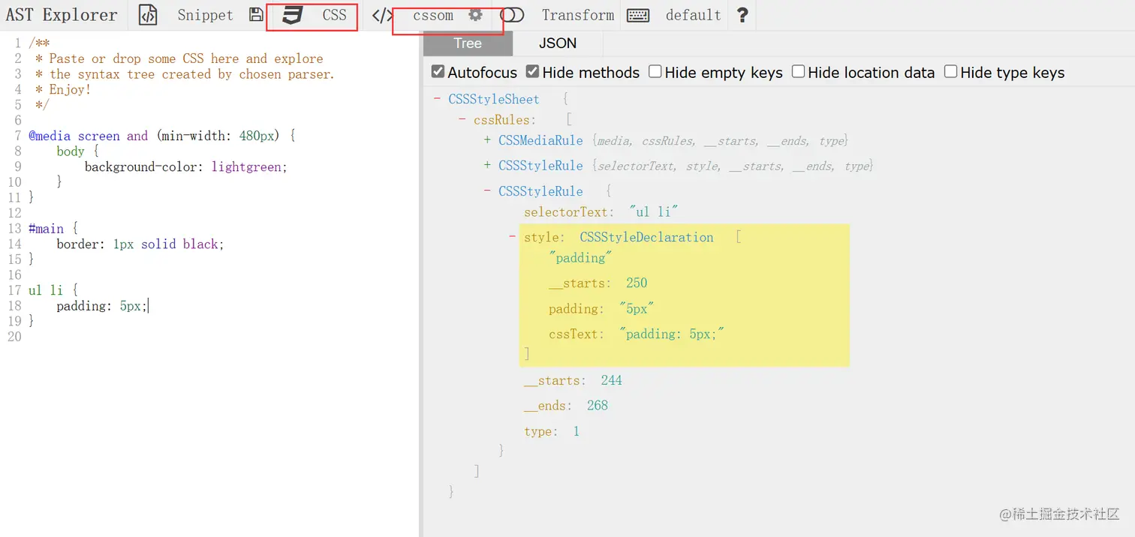
Task: Open cssom parser settings gear
Action: (x=475, y=15)
